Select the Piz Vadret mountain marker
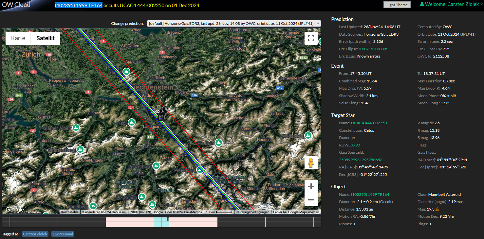The height and width of the screenshot is (239, 484). pos(200,170)
